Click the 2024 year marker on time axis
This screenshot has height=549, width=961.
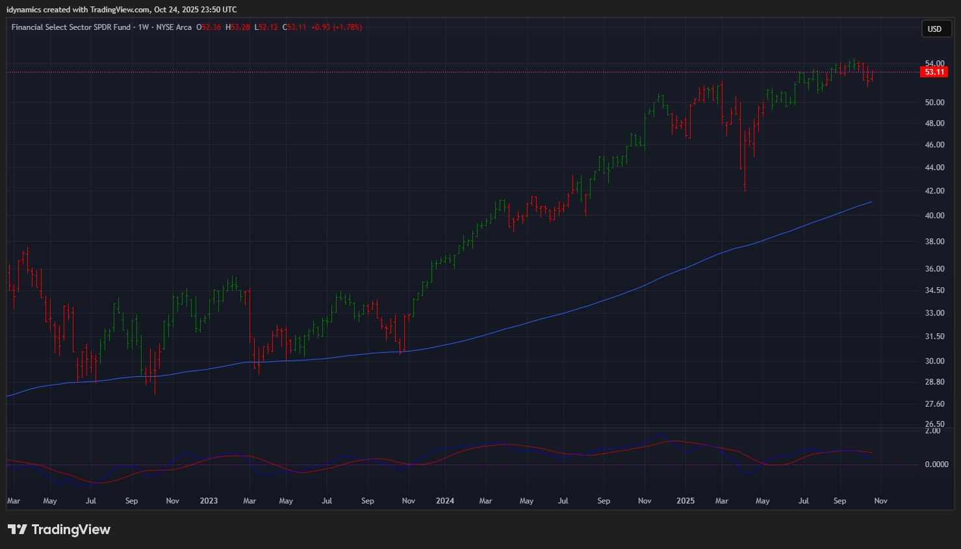[445, 501]
